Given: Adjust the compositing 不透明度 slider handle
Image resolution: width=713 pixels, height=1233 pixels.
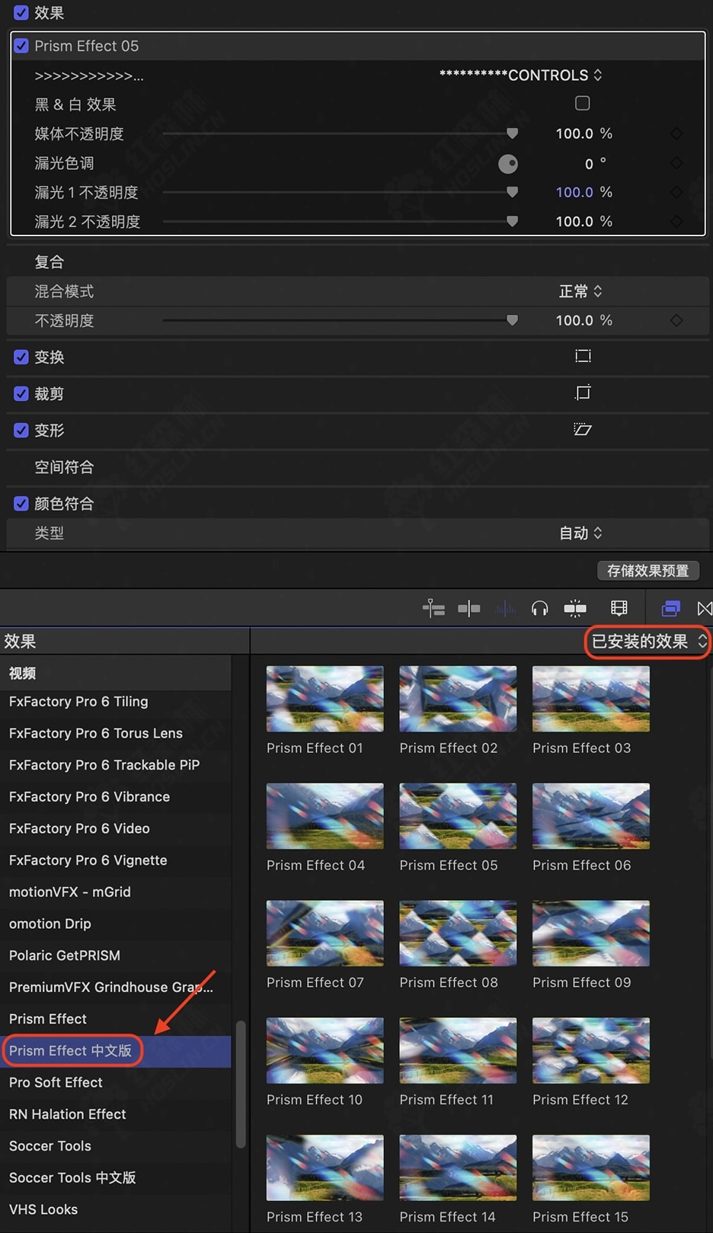Looking at the screenshot, I should [x=513, y=320].
